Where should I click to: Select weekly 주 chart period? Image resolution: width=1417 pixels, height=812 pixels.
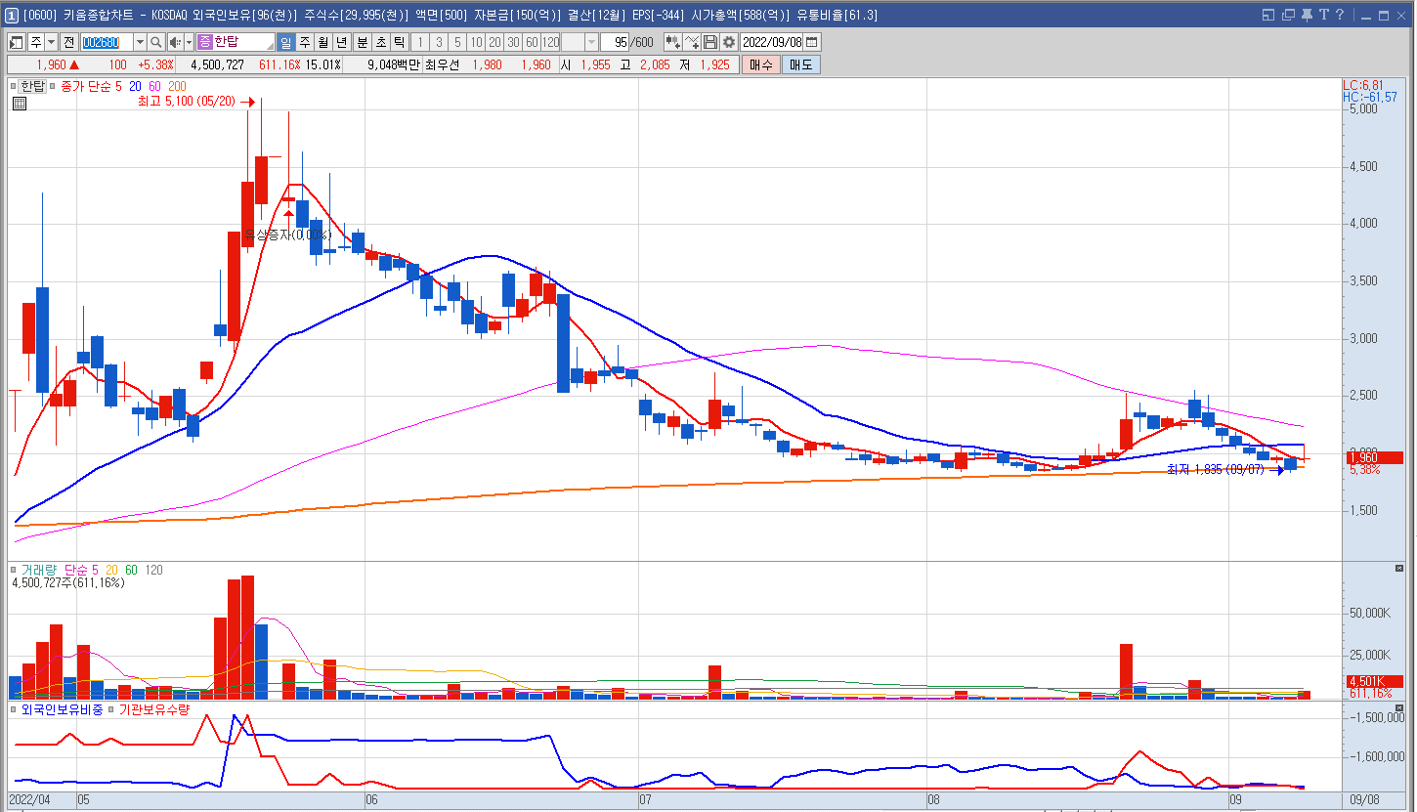pyautogui.click(x=305, y=42)
